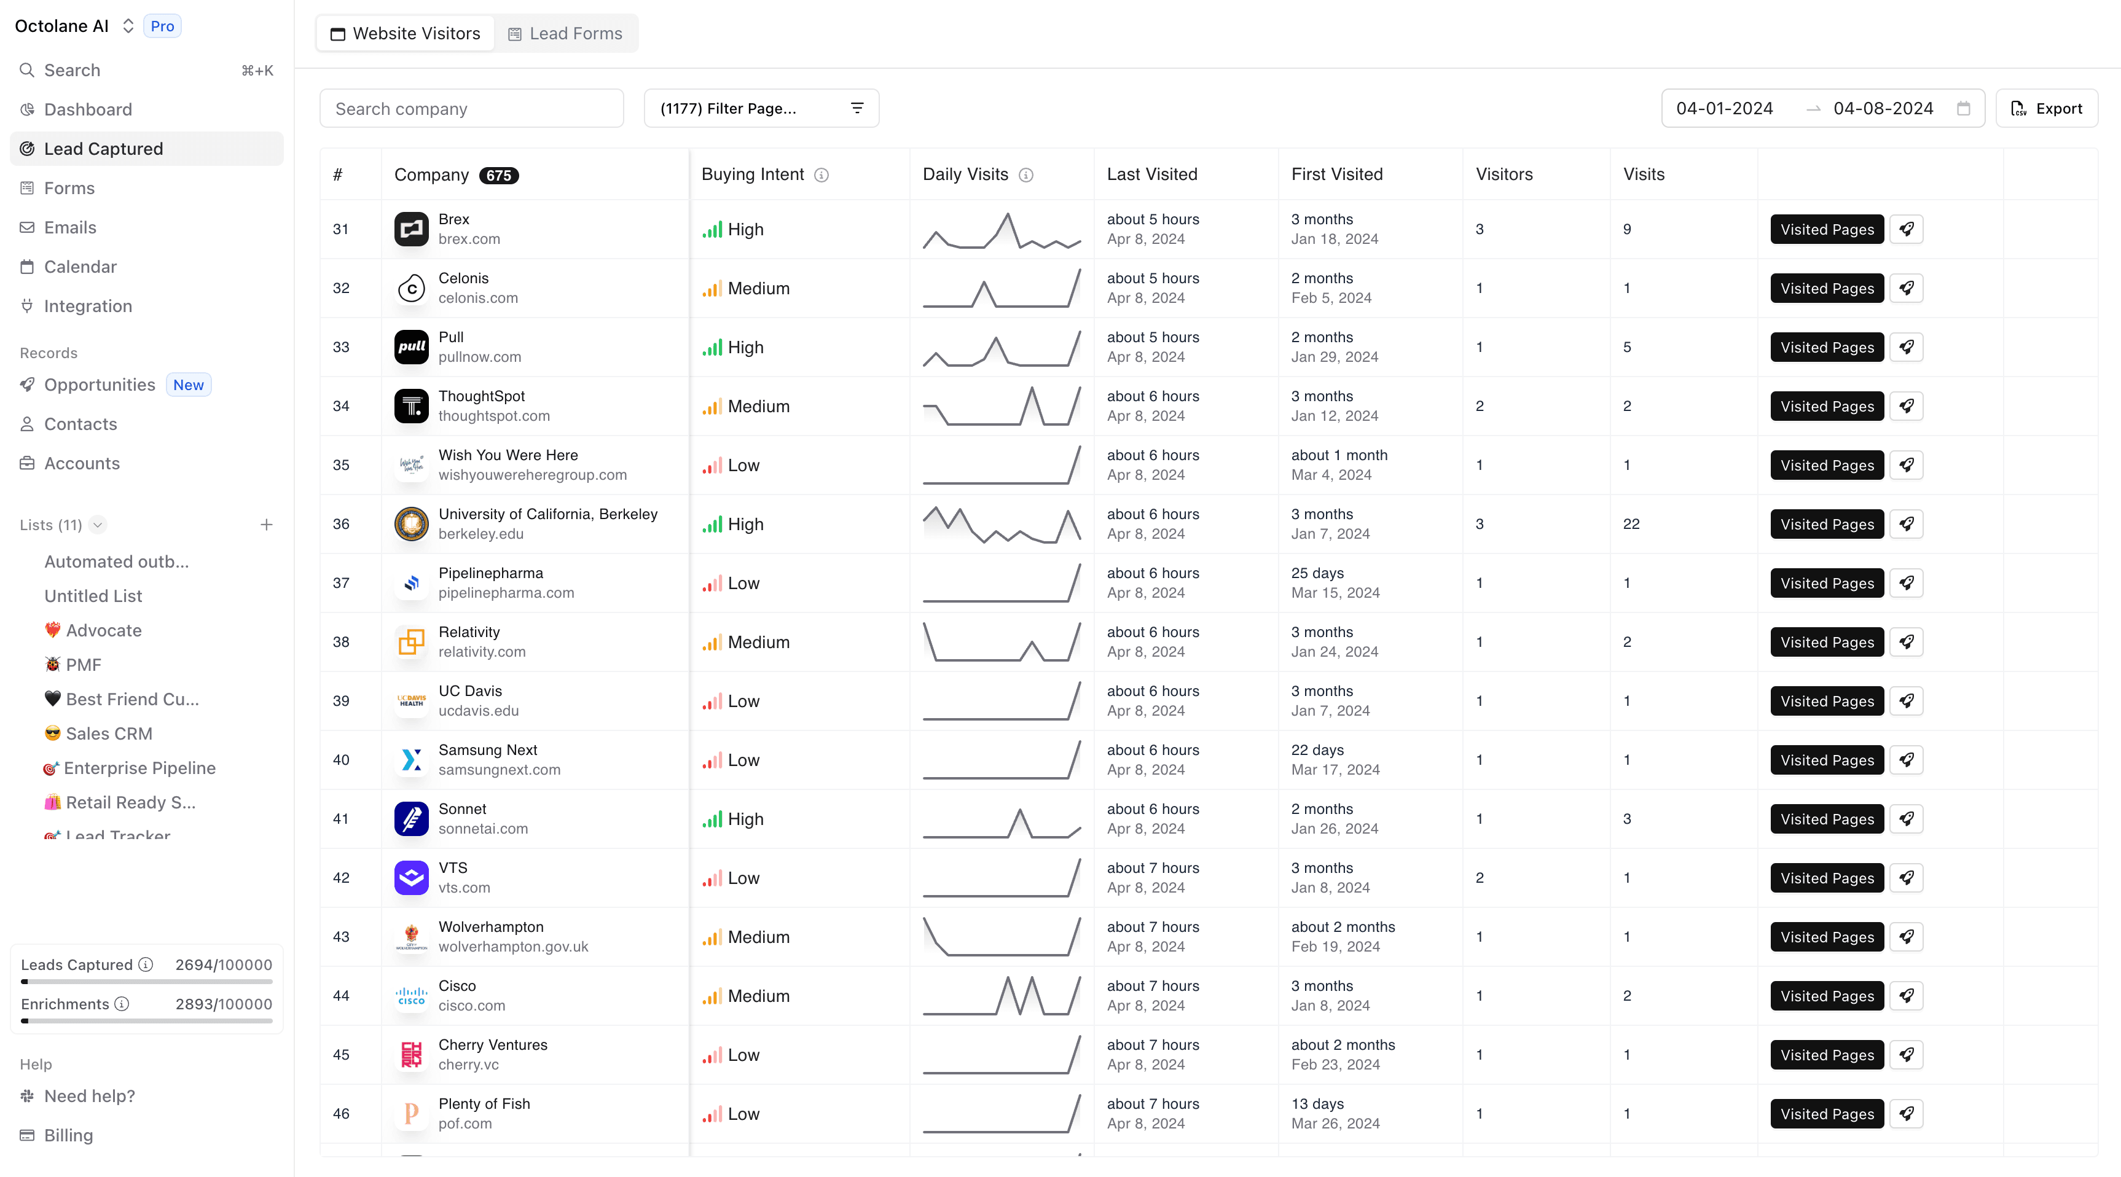Click Visited Pages for Wolverhampton
This screenshot has width=2121, height=1177.
1826,937
